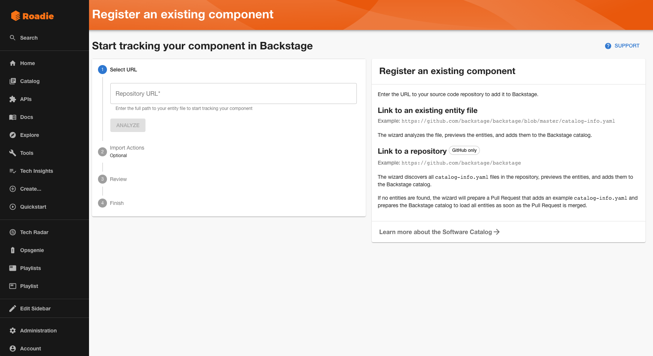Screen dimensions: 653x356
Task: Select step 1 Select URL
Action: coord(117,70)
